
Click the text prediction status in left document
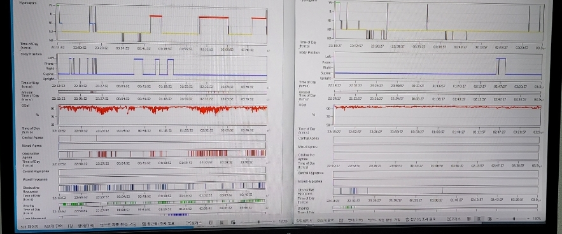[118, 224]
